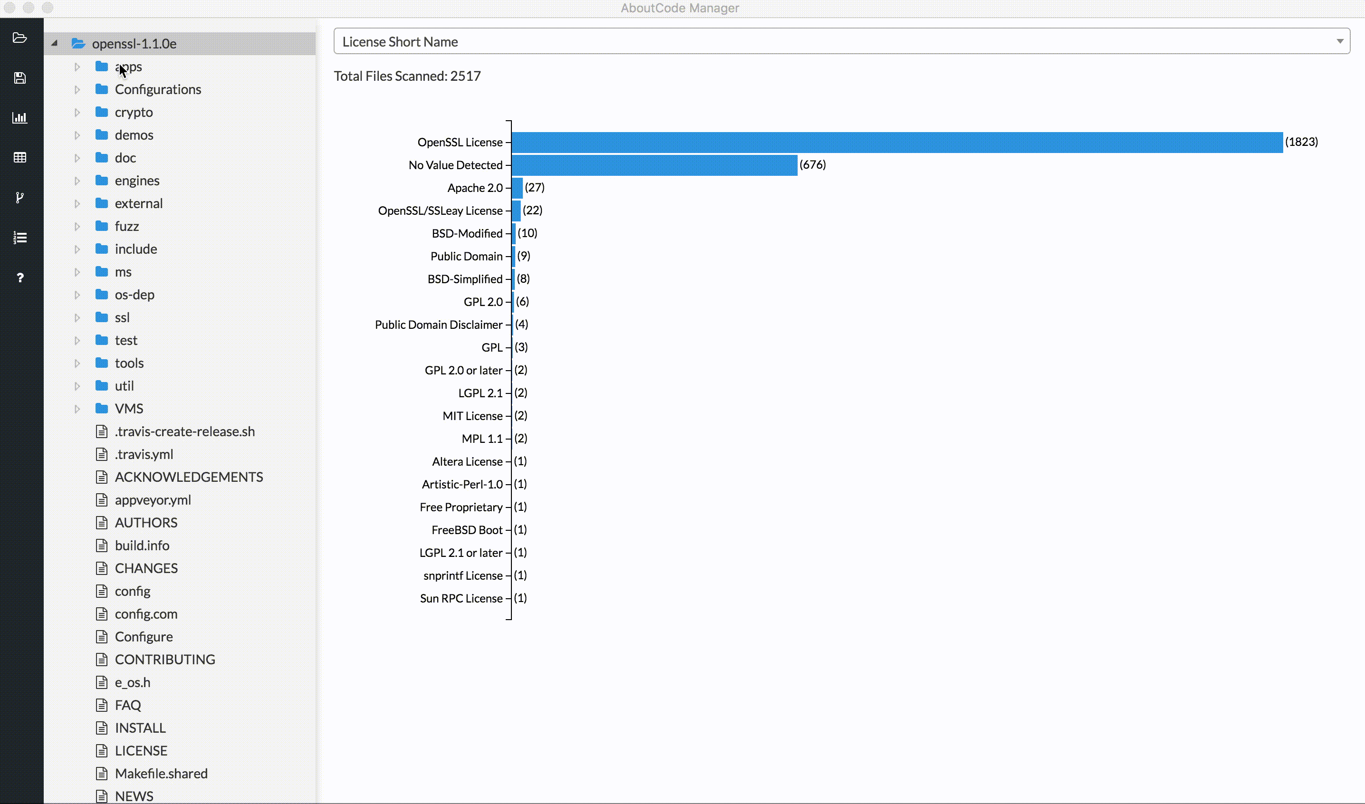
Task: Click the engines folder icon
Action: [101, 180]
